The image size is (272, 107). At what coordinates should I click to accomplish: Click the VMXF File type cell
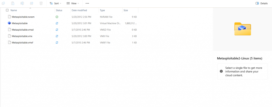(105, 43)
